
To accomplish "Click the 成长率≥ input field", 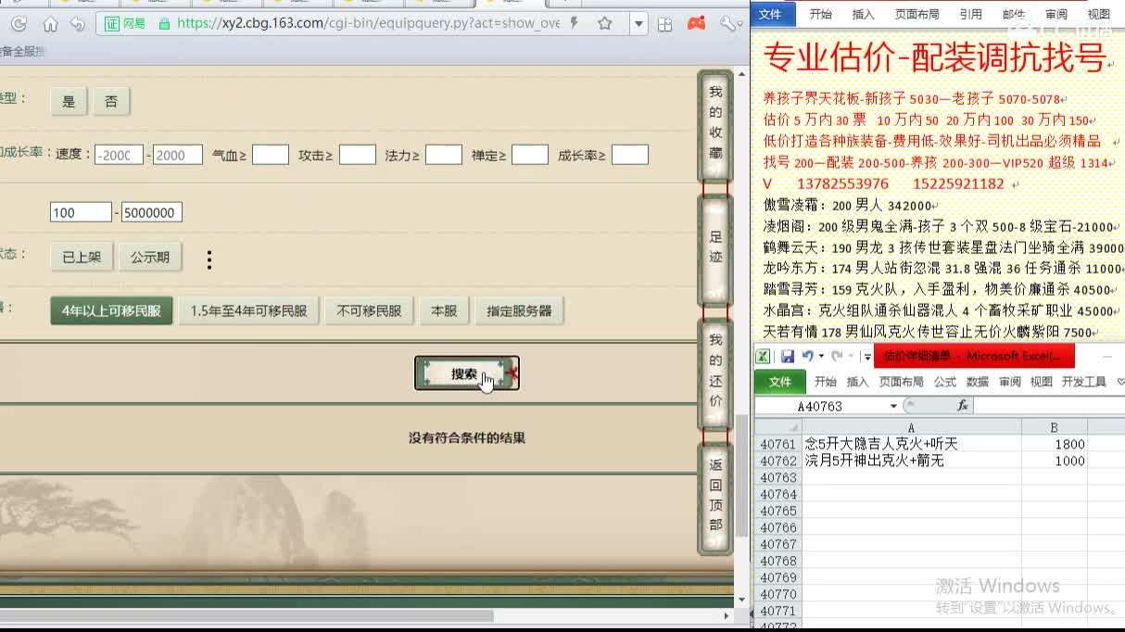I will point(630,155).
